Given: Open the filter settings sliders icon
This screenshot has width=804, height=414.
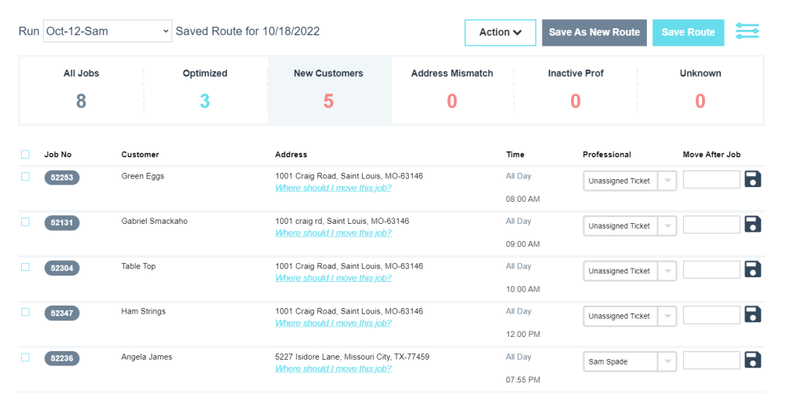Looking at the screenshot, I should [747, 31].
